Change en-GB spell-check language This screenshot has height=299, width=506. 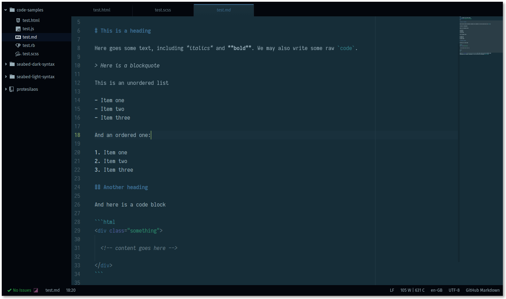tap(436, 290)
